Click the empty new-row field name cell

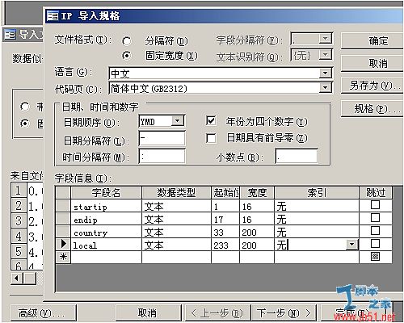(107, 257)
